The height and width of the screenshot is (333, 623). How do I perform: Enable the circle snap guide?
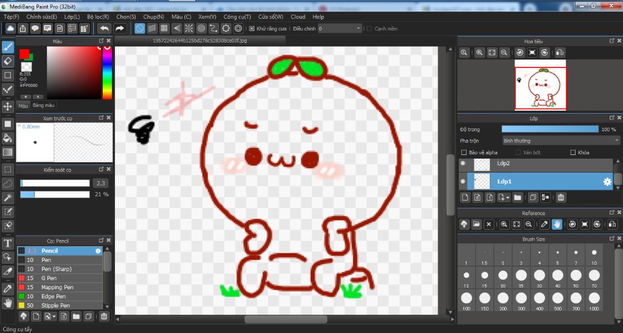pos(201,29)
